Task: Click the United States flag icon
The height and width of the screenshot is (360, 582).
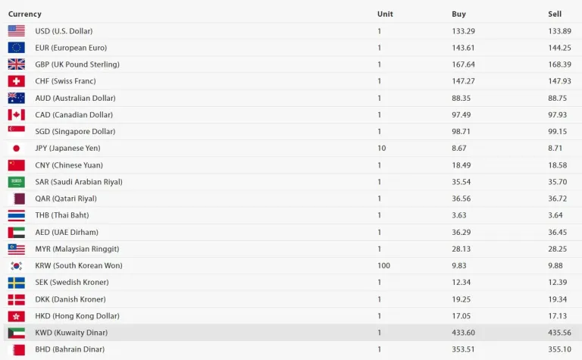Action: (16, 31)
